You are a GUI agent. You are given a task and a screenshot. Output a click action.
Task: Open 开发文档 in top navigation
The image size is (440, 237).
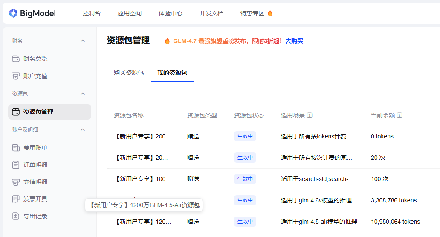(x=211, y=13)
